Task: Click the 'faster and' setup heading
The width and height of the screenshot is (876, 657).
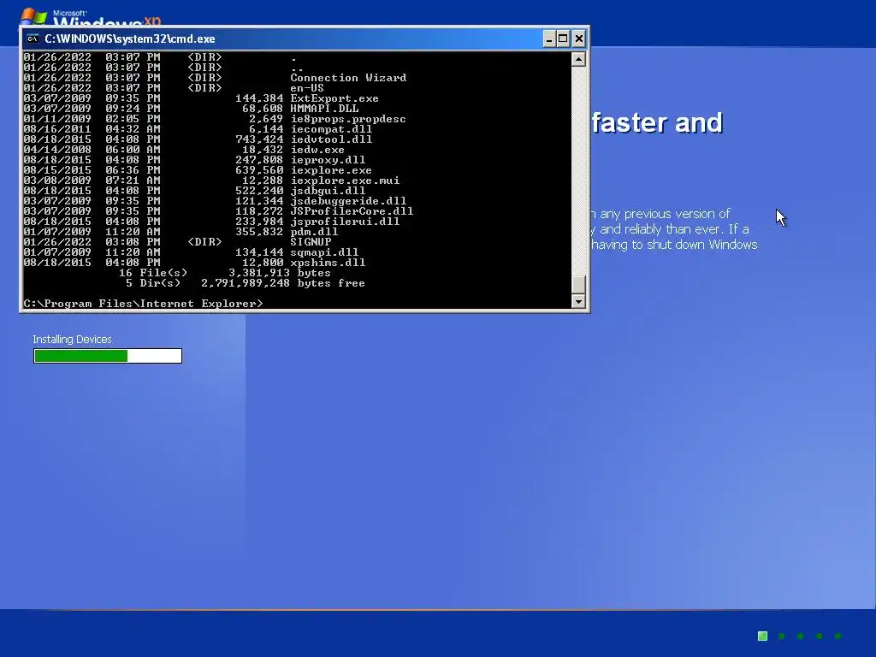Action: (657, 123)
